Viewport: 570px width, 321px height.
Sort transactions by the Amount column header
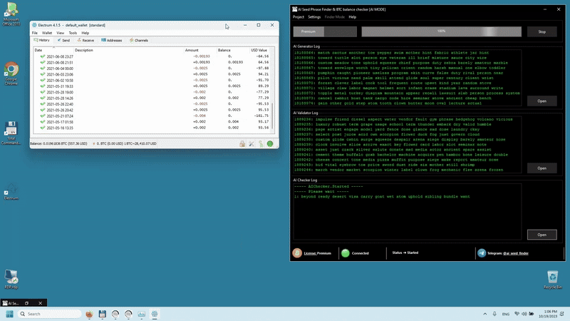pos(192,51)
